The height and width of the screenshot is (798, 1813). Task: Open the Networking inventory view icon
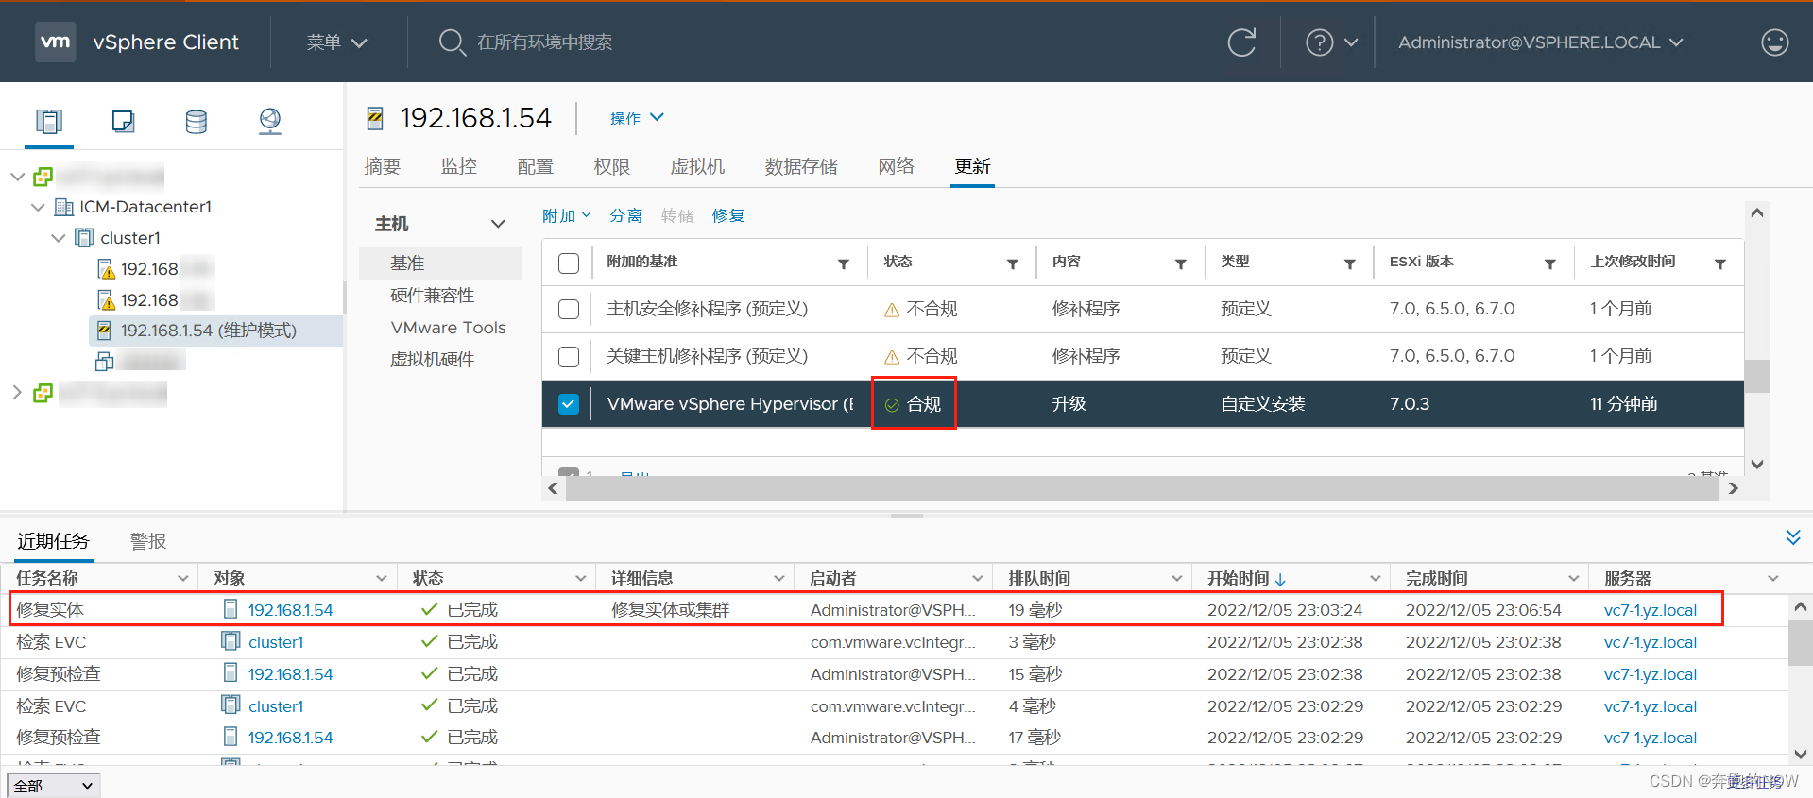pyautogui.click(x=270, y=121)
